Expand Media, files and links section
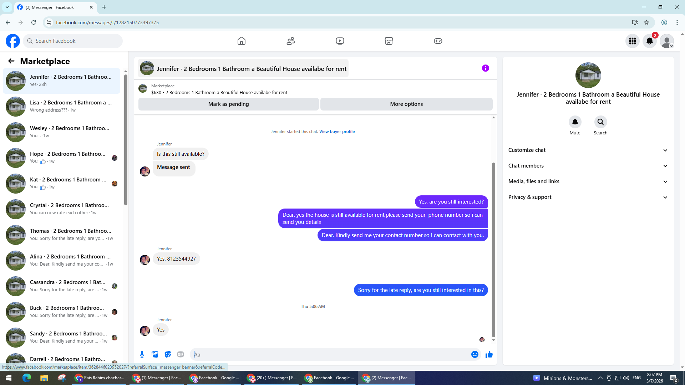 click(588, 181)
